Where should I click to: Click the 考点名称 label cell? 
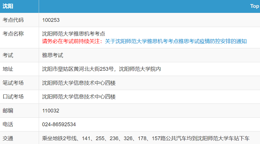tap(13, 34)
